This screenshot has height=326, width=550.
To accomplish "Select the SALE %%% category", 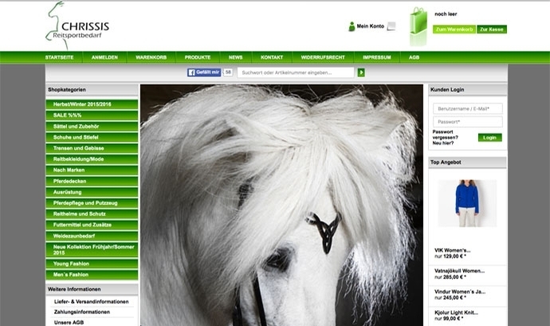I will 92,115.
